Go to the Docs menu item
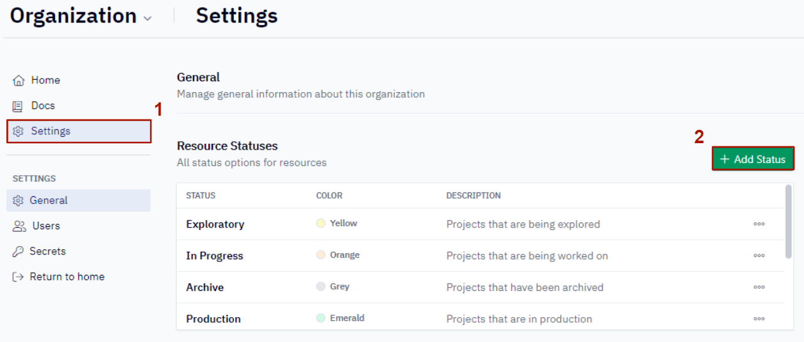 click(43, 106)
